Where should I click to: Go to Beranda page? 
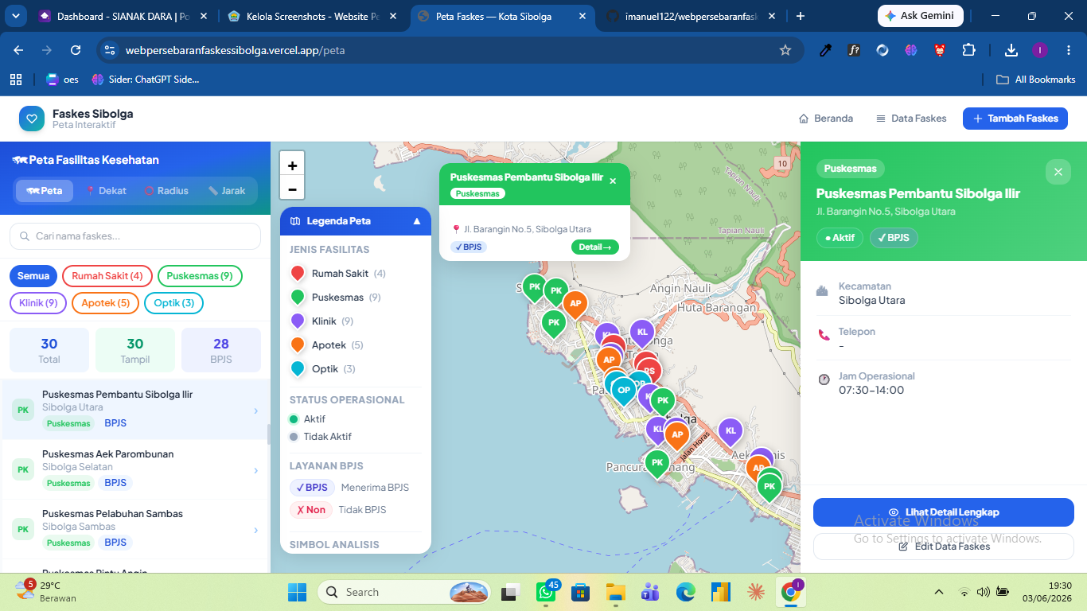[826, 119]
